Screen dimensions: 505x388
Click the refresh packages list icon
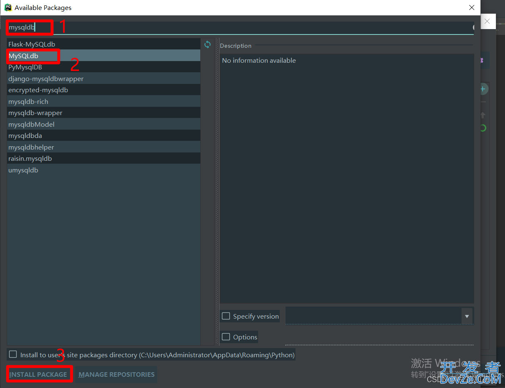207,44
